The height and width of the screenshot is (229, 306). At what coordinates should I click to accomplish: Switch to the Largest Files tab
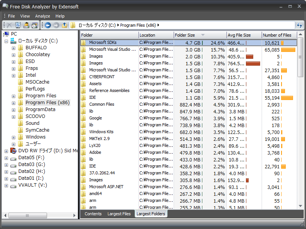click(119, 214)
